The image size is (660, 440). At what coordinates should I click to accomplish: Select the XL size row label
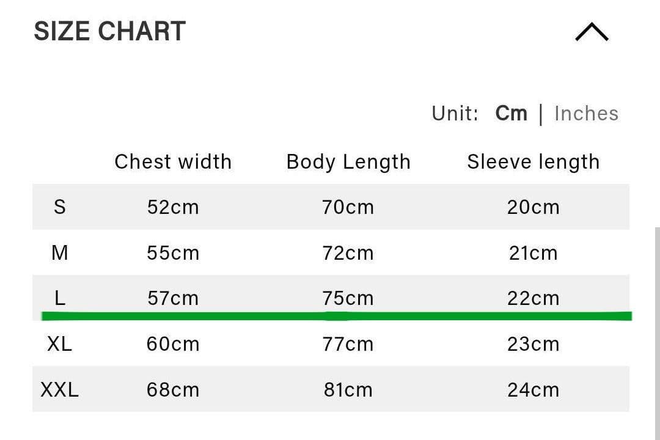[x=59, y=344]
